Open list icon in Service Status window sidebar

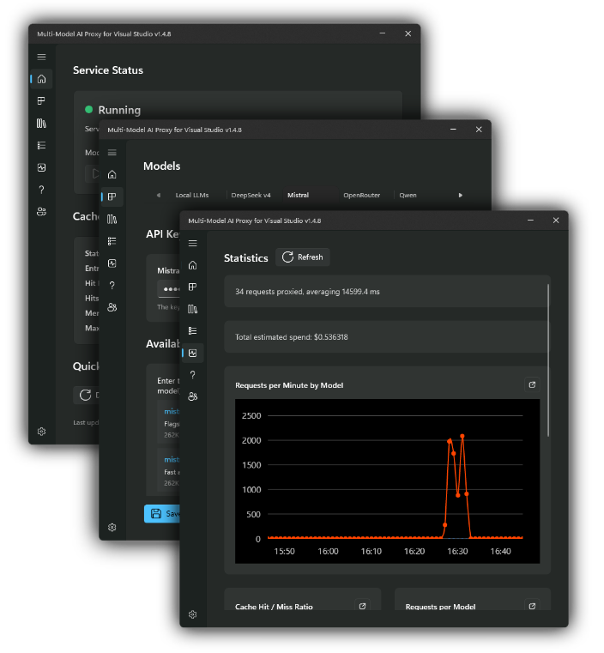42,145
